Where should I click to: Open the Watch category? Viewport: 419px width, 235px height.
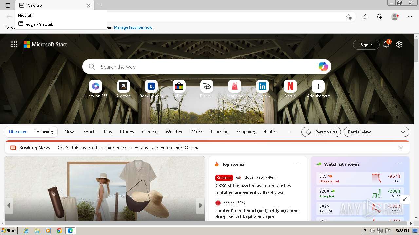click(197, 132)
